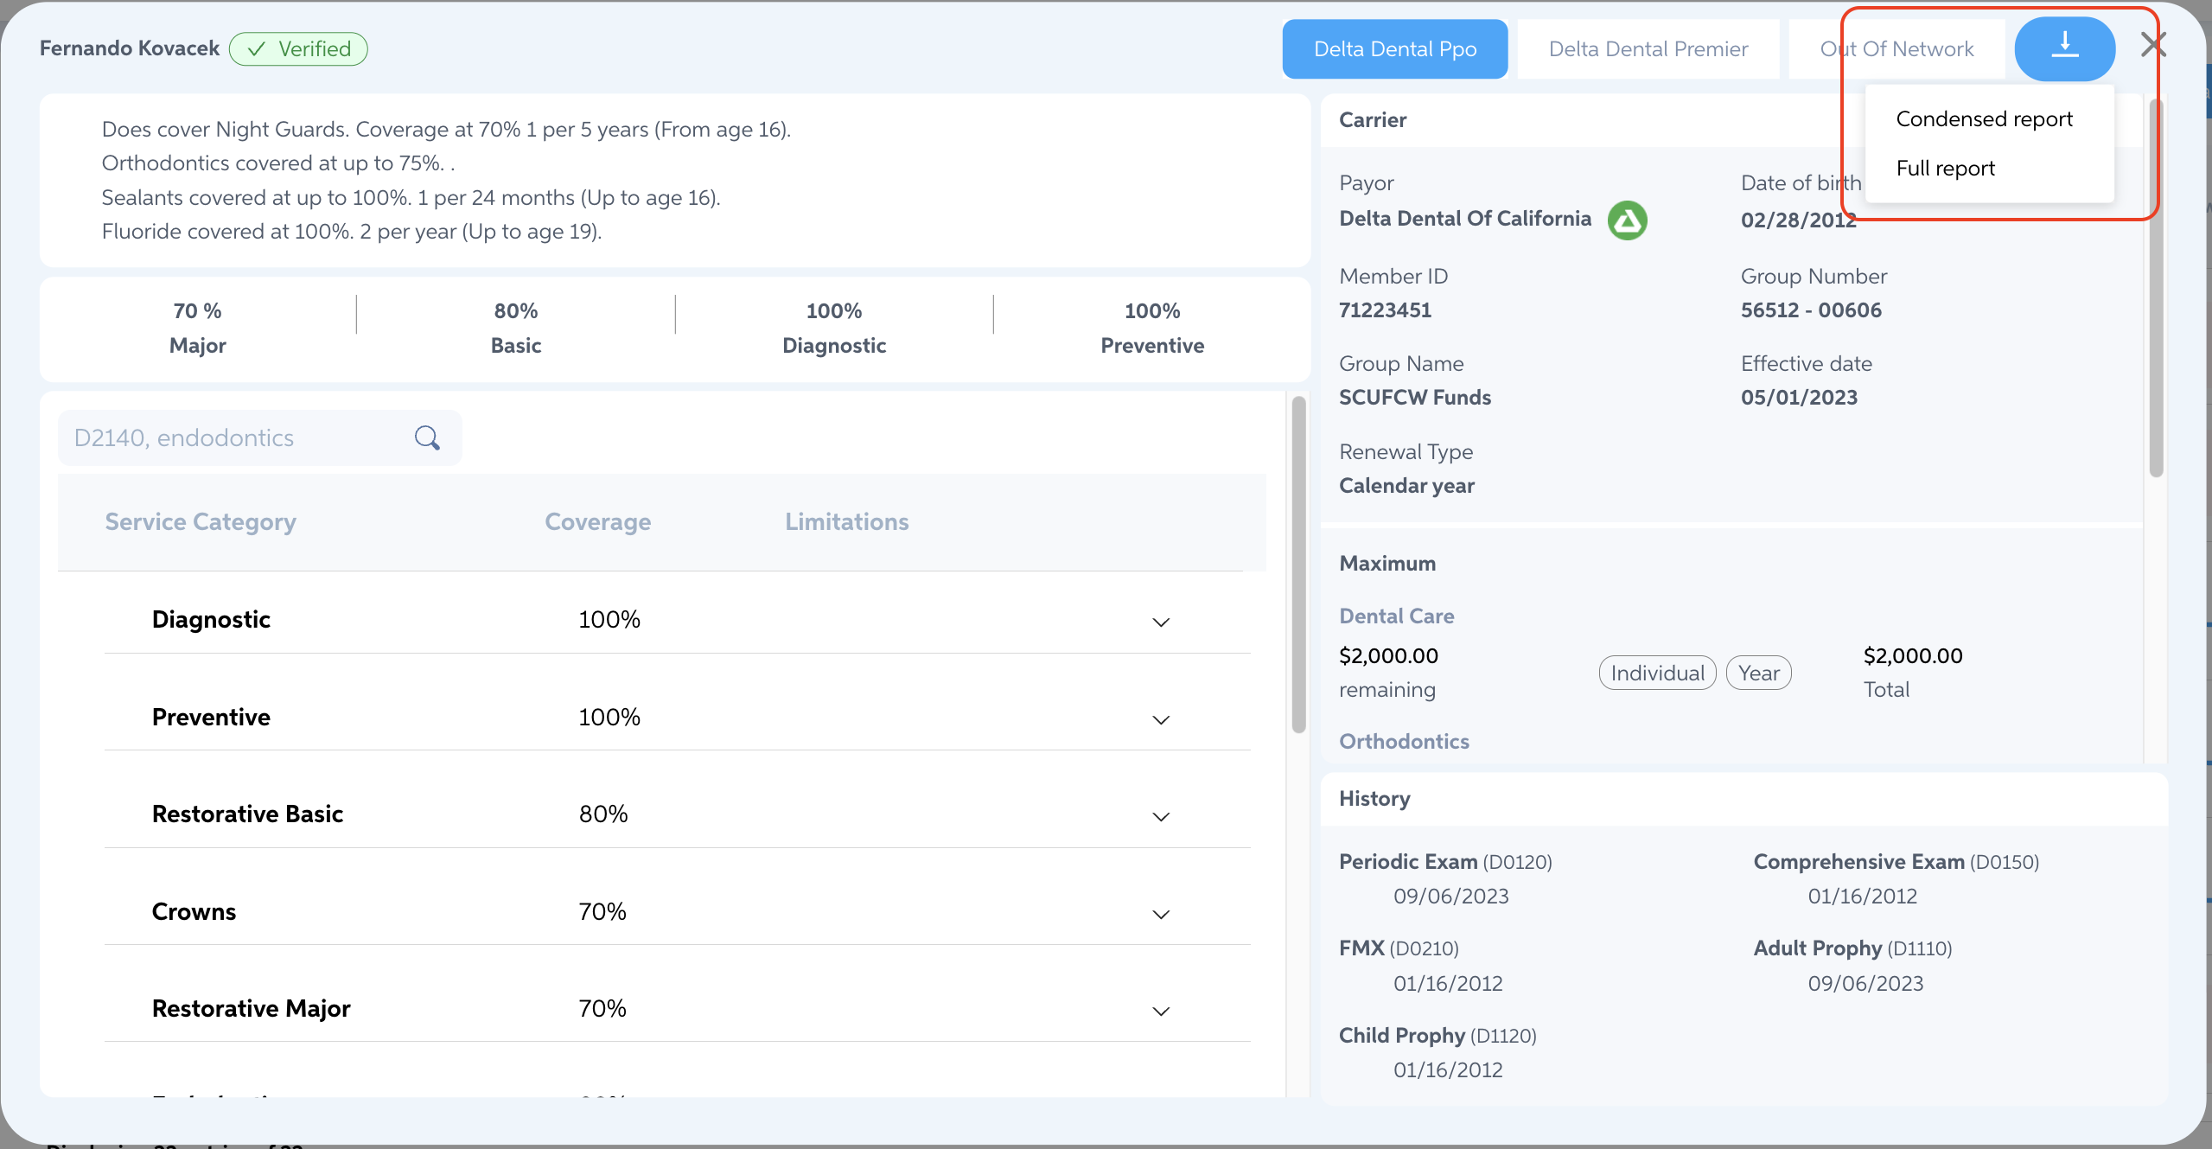
Task: Select the Delta Dental Ppo tab
Action: (1394, 49)
